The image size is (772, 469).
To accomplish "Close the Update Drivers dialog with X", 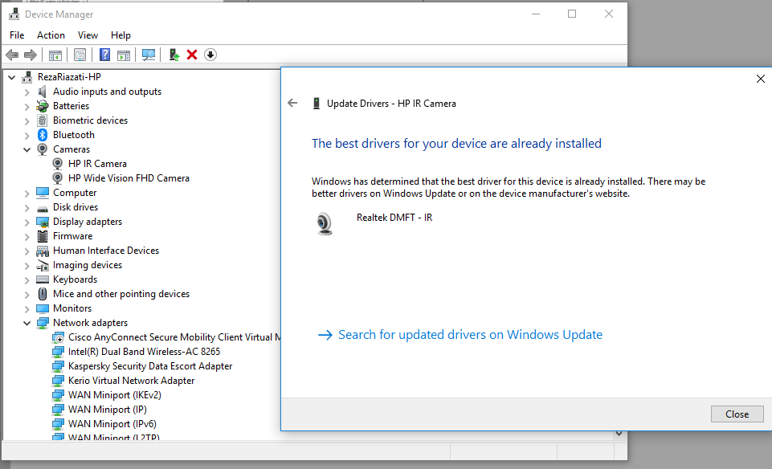I will click(x=760, y=79).
